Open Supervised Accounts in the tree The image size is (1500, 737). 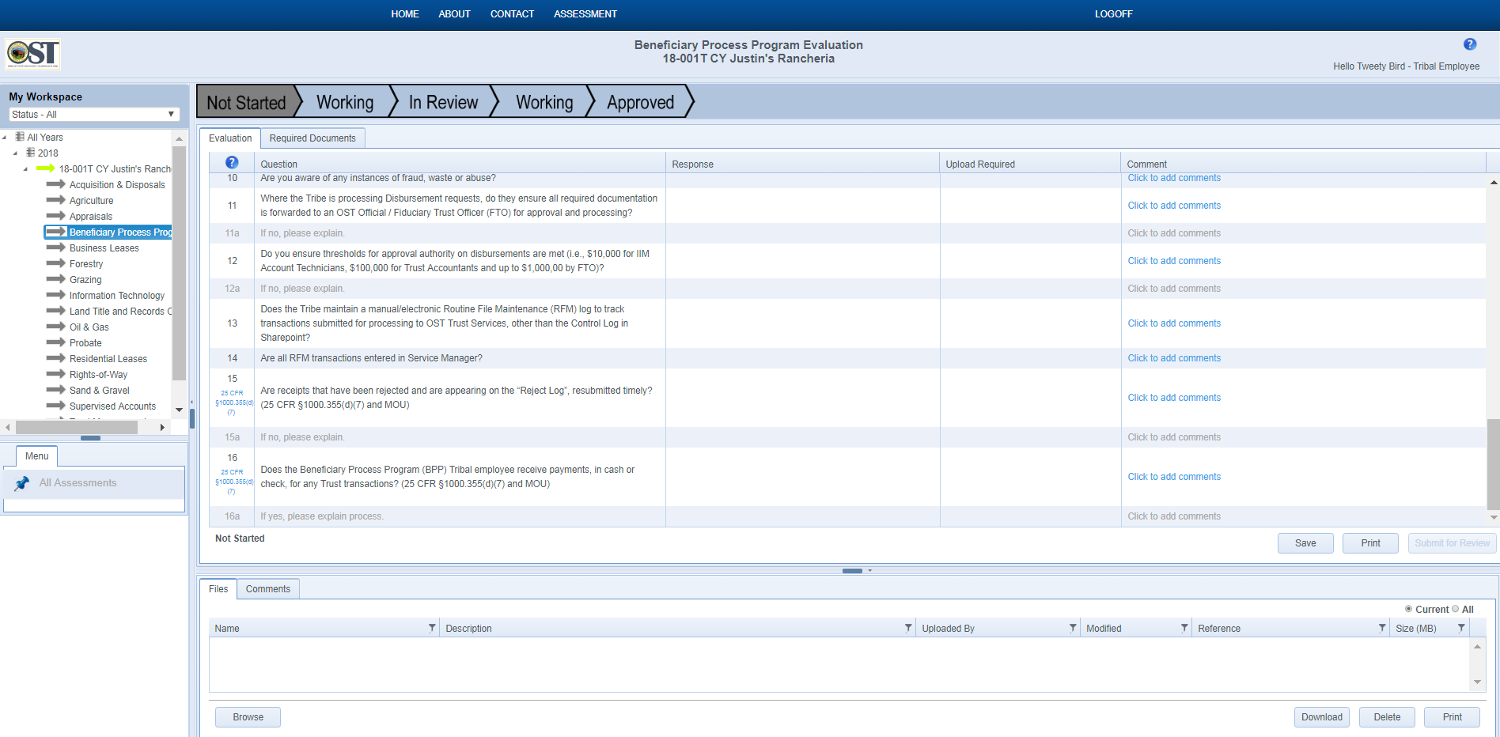point(112,406)
